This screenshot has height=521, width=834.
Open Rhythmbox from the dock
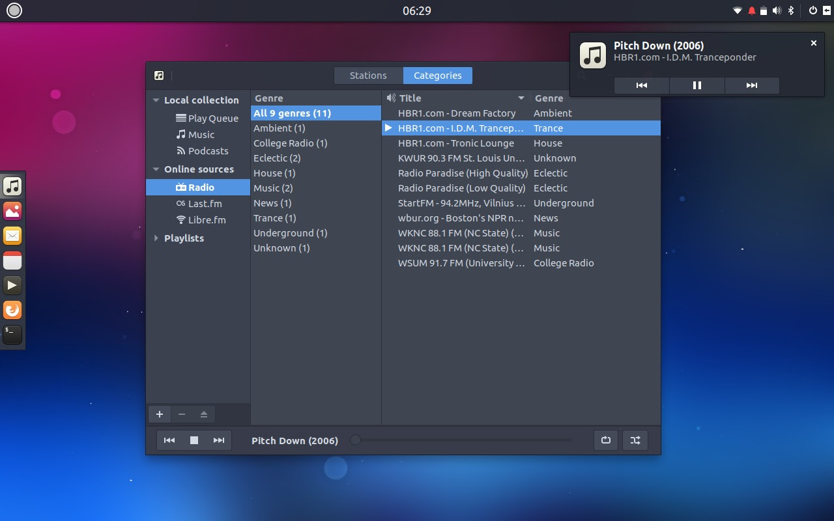12,186
